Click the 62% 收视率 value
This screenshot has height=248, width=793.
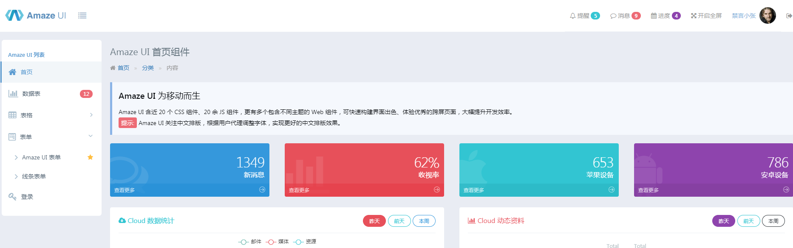pos(427,163)
